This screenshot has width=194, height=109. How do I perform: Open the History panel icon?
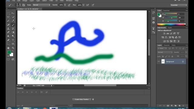(x=154, y=13)
